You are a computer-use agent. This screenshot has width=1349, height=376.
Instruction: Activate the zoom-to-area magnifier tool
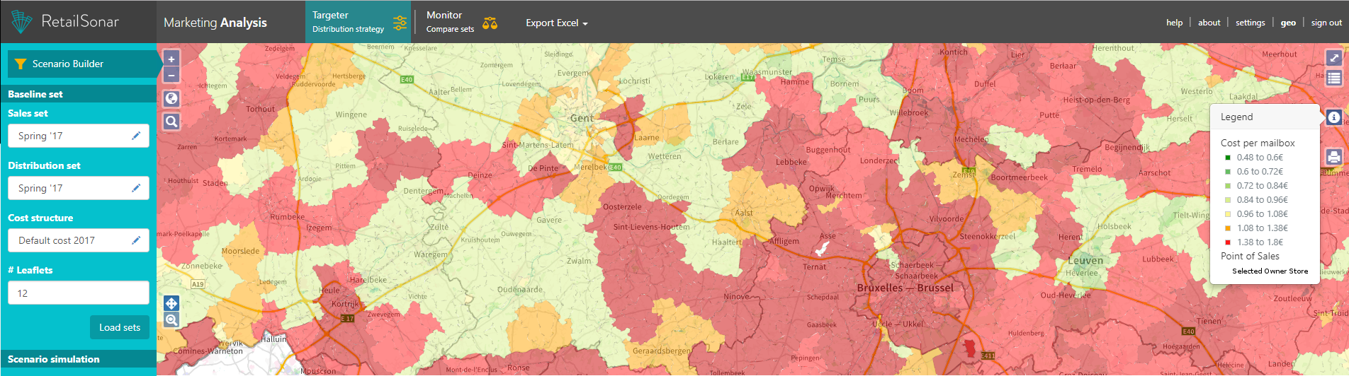click(x=171, y=320)
